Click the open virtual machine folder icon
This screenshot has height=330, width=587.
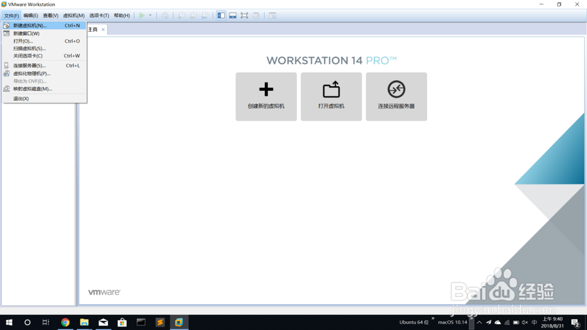point(331,89)
